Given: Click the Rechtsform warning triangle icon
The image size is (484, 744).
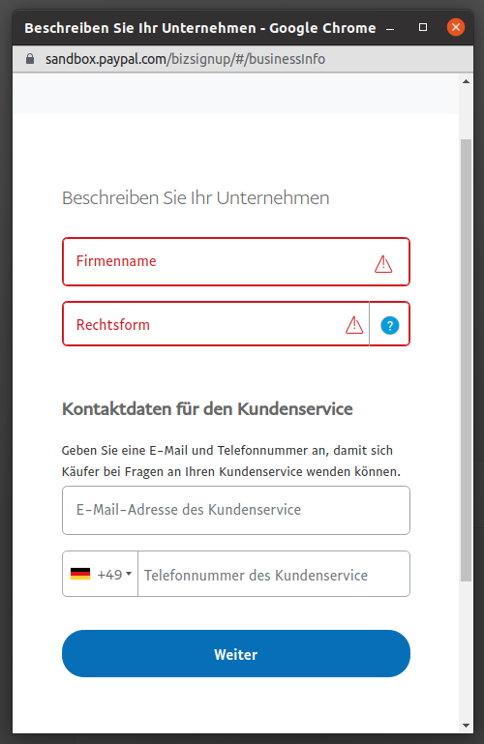Looking at the screenshot, I should click(x=354, y=325).
